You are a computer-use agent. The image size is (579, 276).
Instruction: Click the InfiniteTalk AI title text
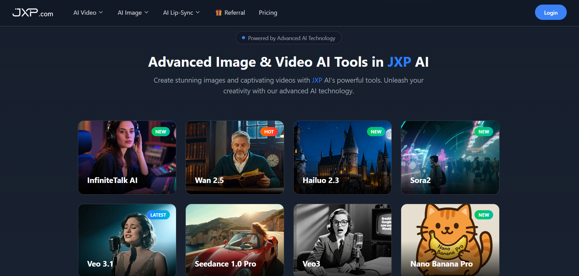click(112, 180)
